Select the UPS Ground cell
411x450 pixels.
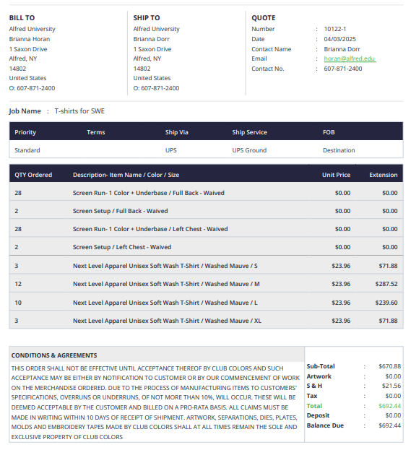249,150
